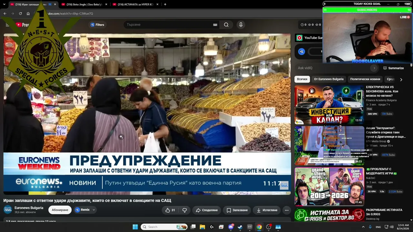The image size is (413, 232).
Task: Open Task View on the taskbar
Action: pos(193,227)
